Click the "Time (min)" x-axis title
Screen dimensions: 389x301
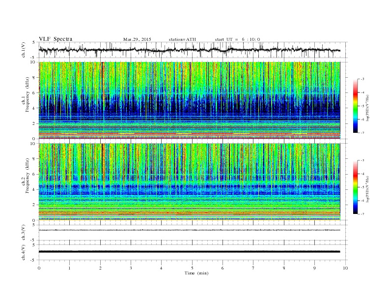[196, 273]
